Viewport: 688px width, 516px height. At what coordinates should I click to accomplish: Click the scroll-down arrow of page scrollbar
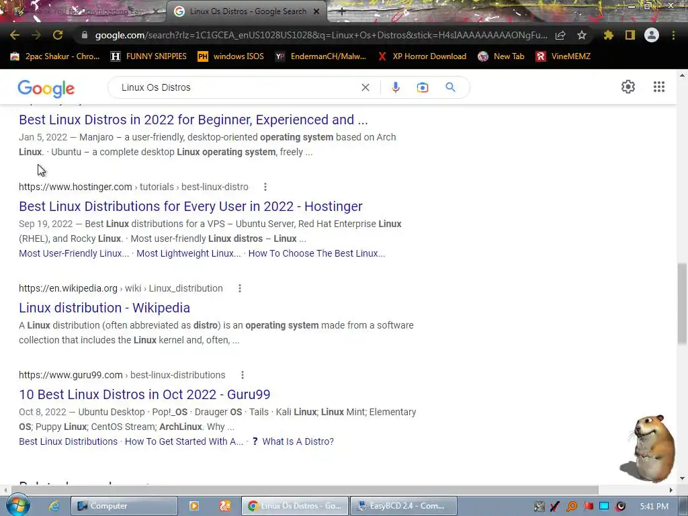pyautogui.click(x=682, y=478)
